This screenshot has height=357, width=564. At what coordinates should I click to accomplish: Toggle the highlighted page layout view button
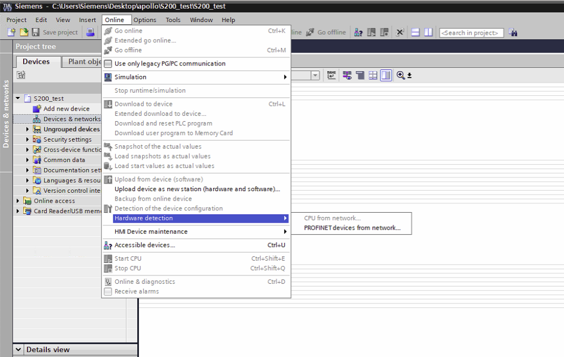tap(386, 75)
